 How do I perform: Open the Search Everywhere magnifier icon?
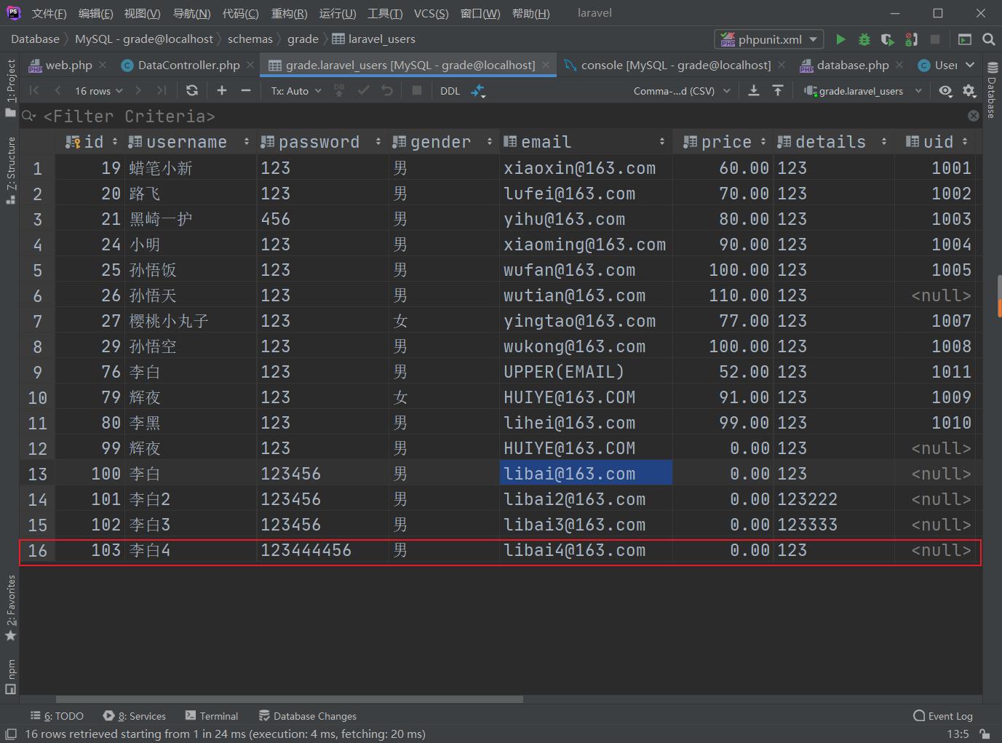coord(988,39)
